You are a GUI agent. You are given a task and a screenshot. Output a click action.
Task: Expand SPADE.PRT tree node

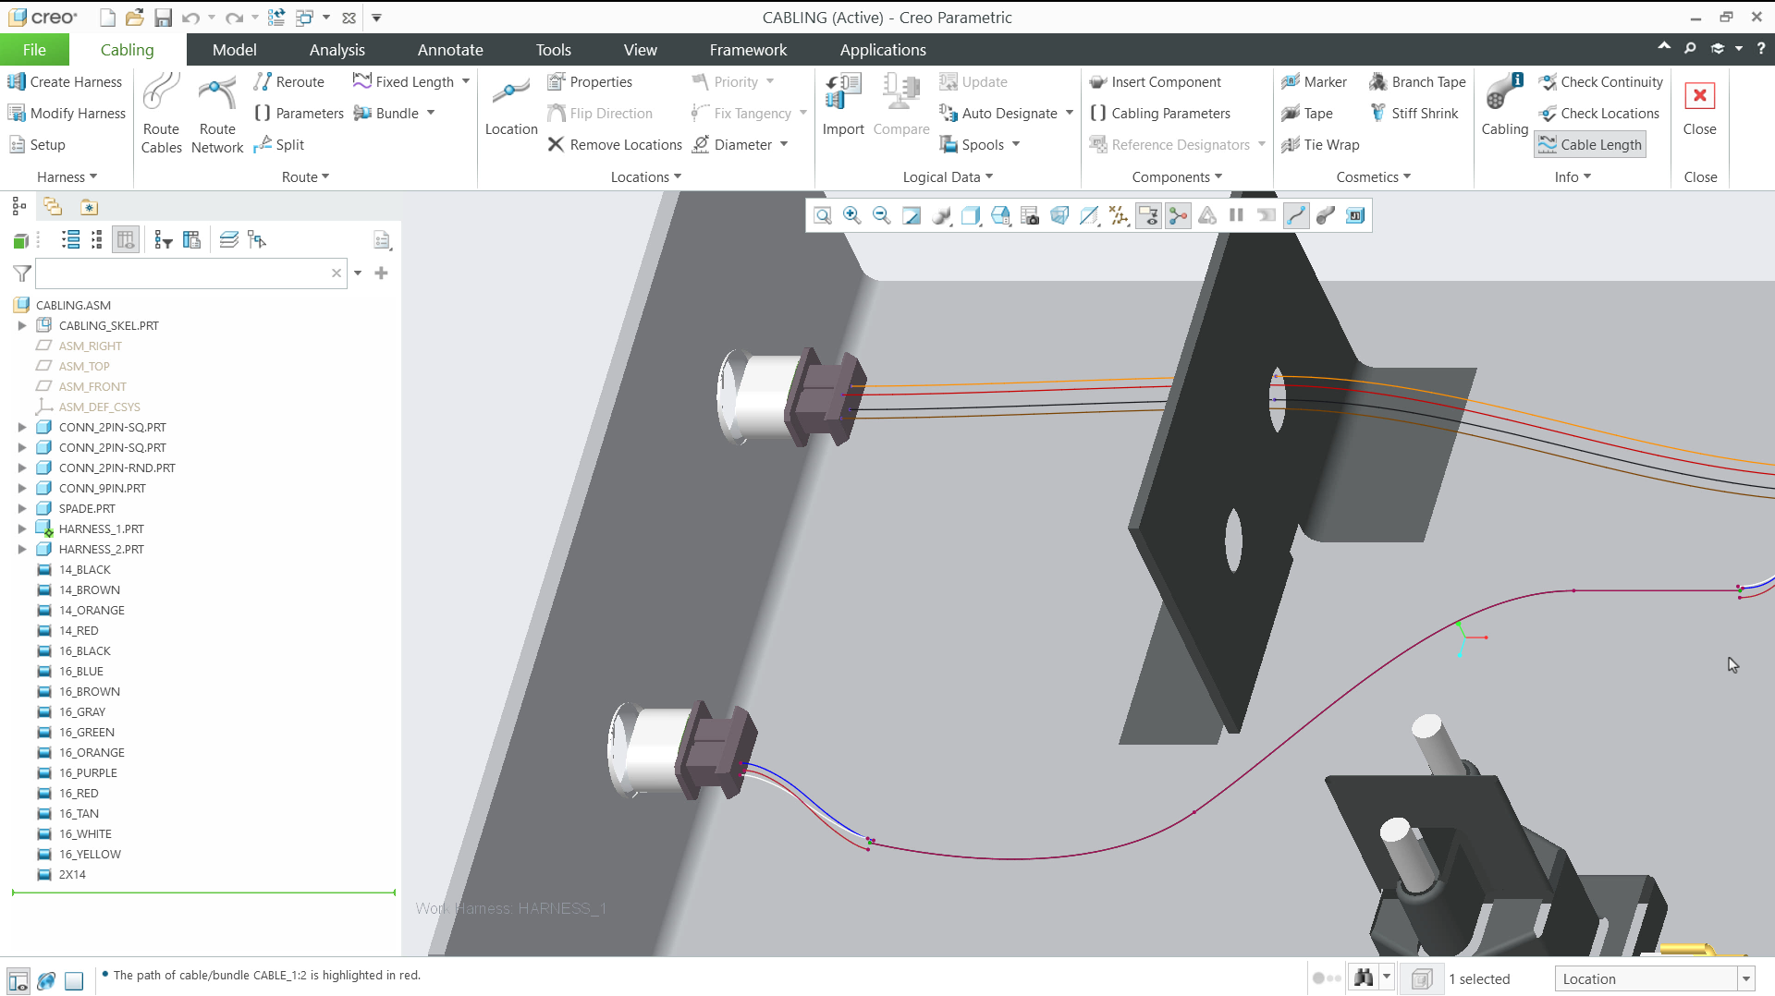pyautogui.click(x=22, y=508)
